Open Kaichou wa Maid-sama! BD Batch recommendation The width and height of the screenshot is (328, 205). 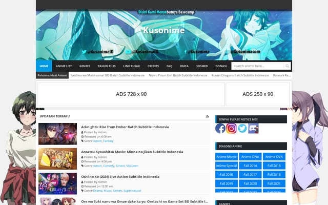[108, 75]
